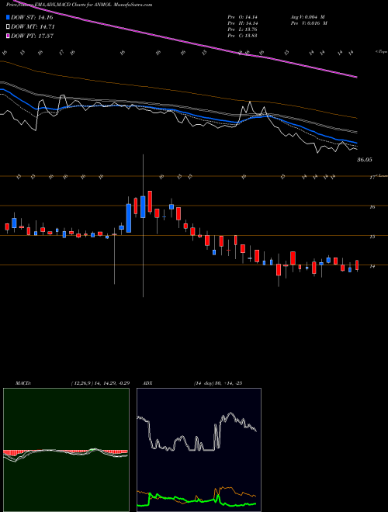Click the 'Pre L: 13.76' value
388x512 pixels.
(x=243, y=29)
